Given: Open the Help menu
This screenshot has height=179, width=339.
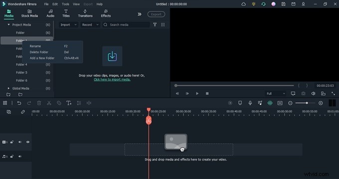Looking at the screenshot, I should coord(99,4).
